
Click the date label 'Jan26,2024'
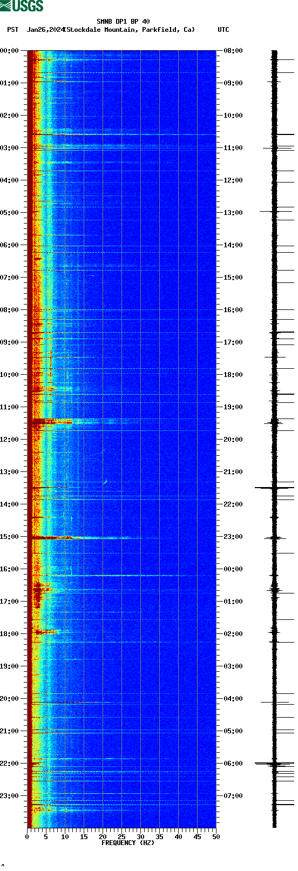coord(45,30)
